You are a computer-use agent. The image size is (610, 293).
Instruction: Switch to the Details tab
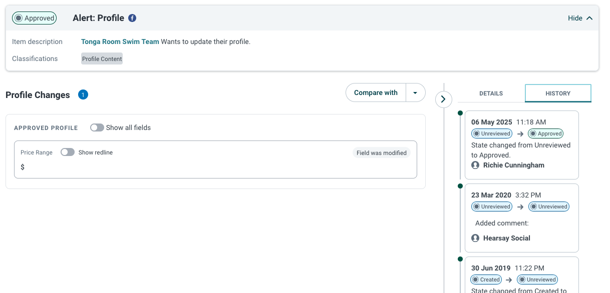pos(491,93)
